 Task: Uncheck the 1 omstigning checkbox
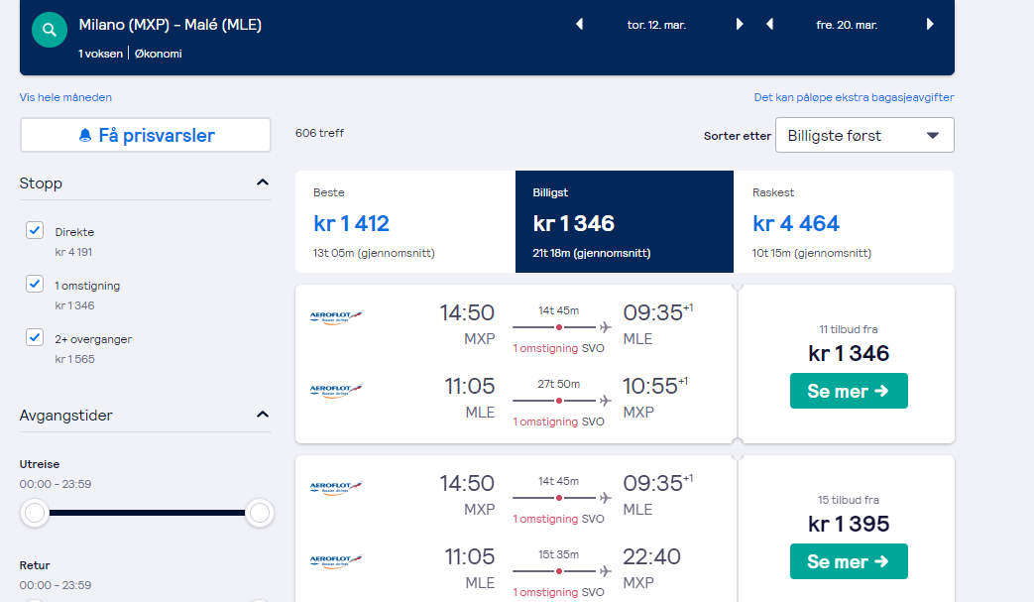(x=35, y=284)
